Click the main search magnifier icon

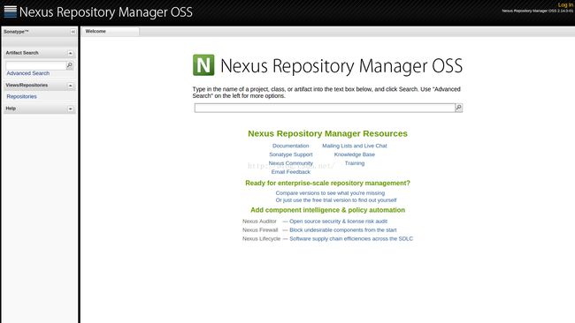pos(458,108)
